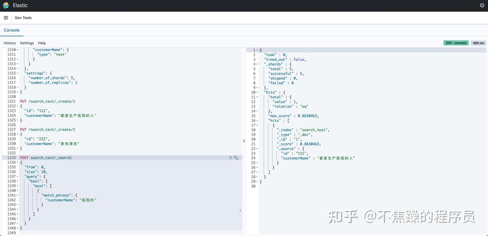Click the Elastic title text

tap(20, 5)
